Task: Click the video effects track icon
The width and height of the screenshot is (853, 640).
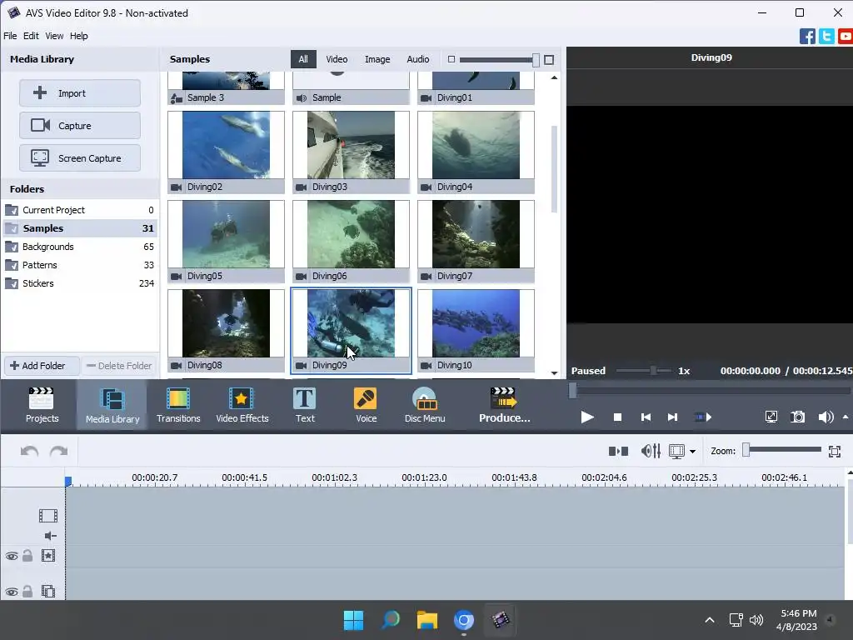Action: [47, 556]
